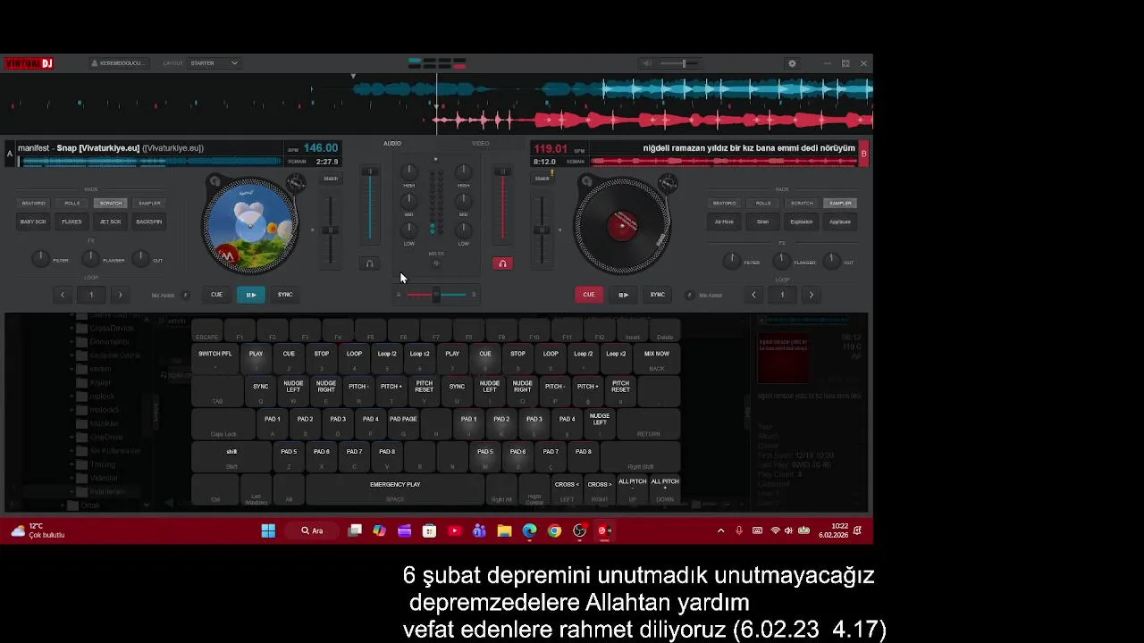Toggle Mix Assist on deck B
The image size is (1144, 643).
pyautogui.click(x=689, y=295)
